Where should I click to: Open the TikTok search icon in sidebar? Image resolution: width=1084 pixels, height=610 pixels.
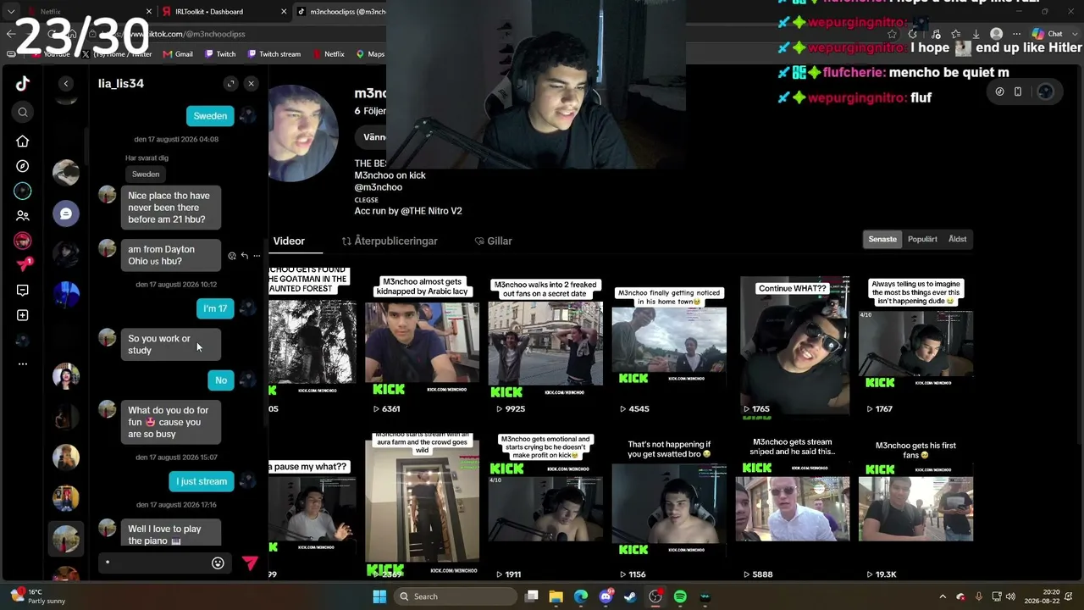[x=23, y=112]
